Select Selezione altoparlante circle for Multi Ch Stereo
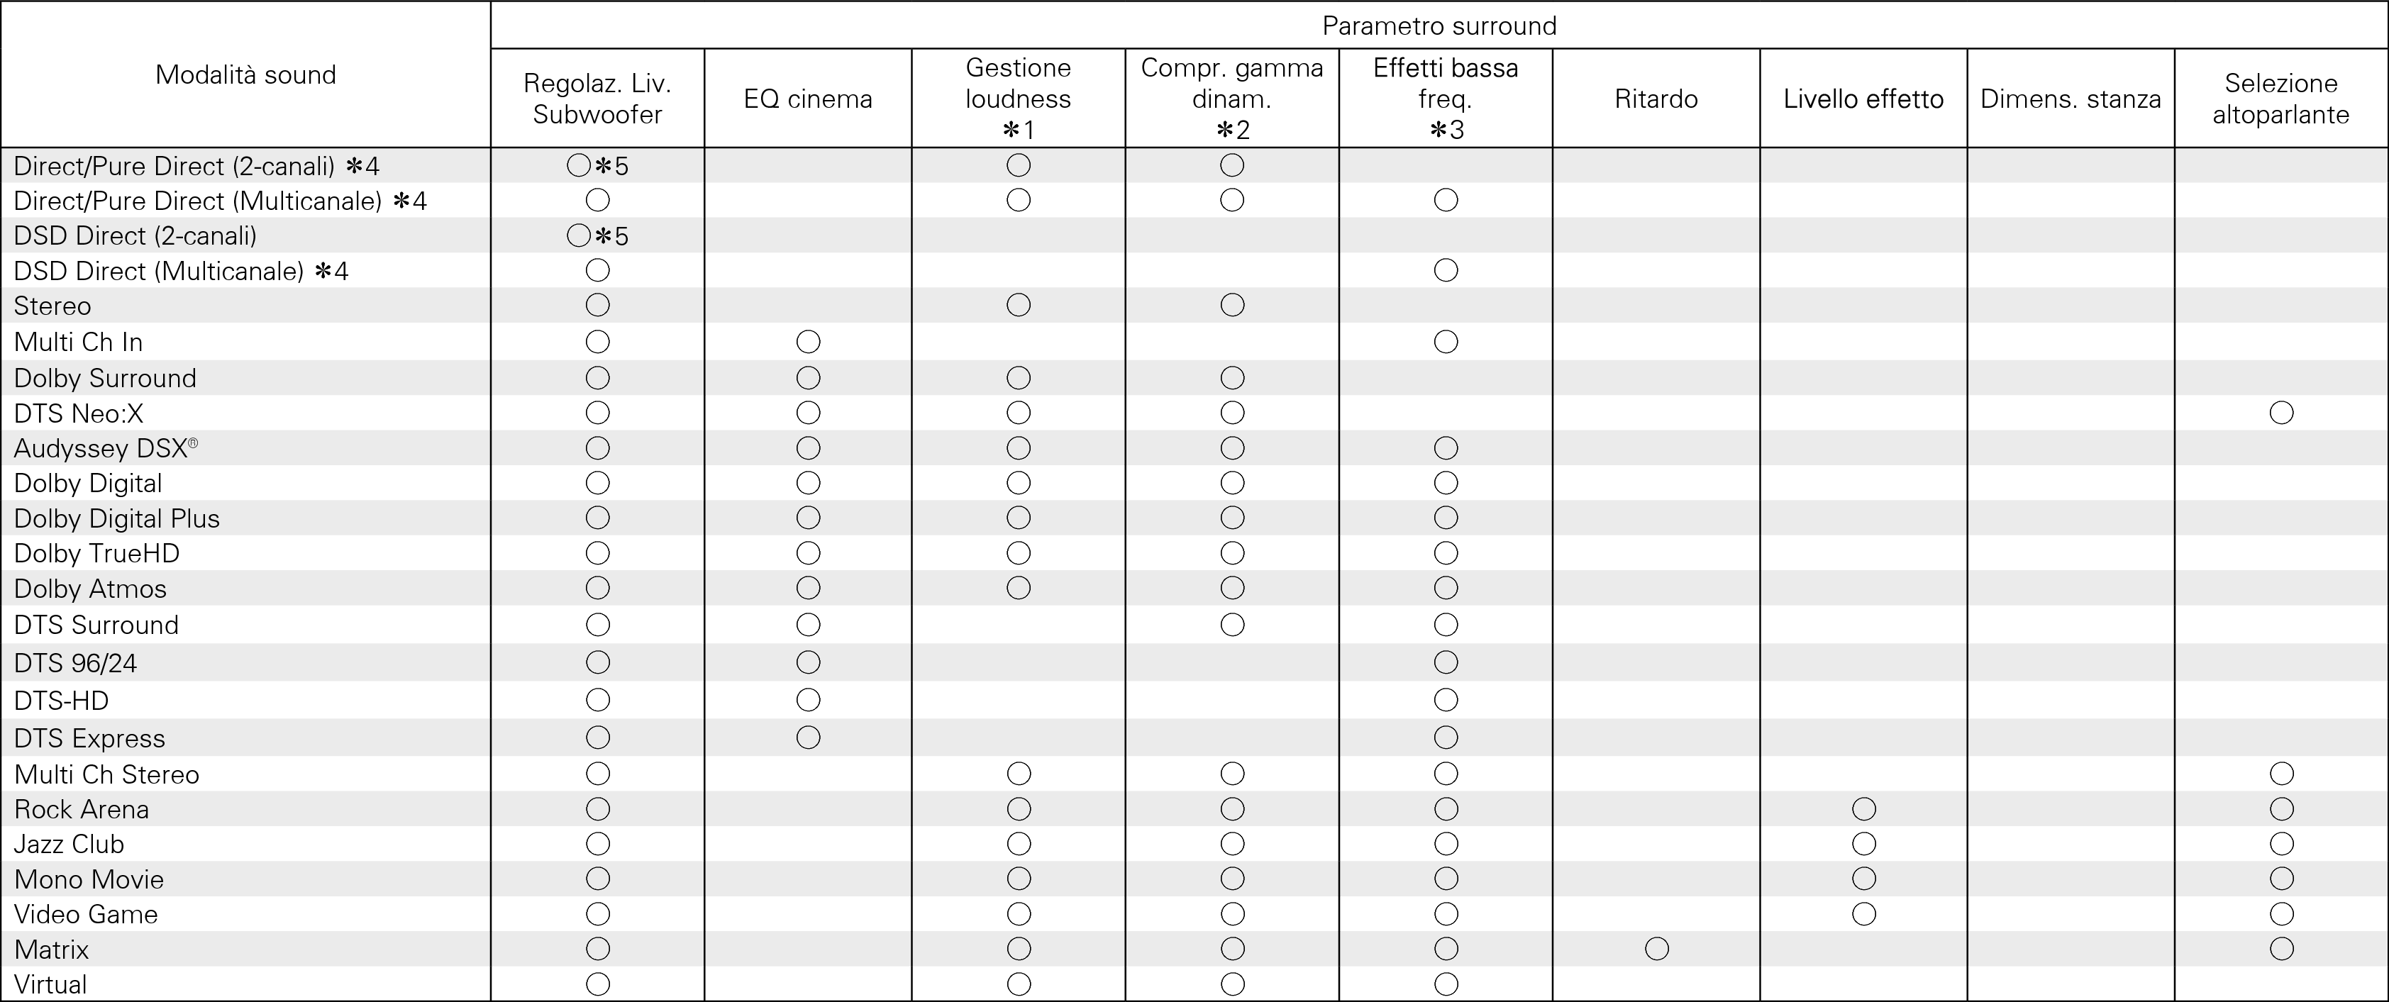 click(x=2281, y=773)
